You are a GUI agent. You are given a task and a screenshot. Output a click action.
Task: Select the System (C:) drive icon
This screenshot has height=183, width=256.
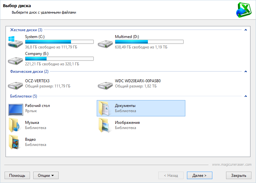[16, 42]
